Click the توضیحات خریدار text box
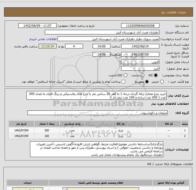The image size is (196, 190). (96, 149)
